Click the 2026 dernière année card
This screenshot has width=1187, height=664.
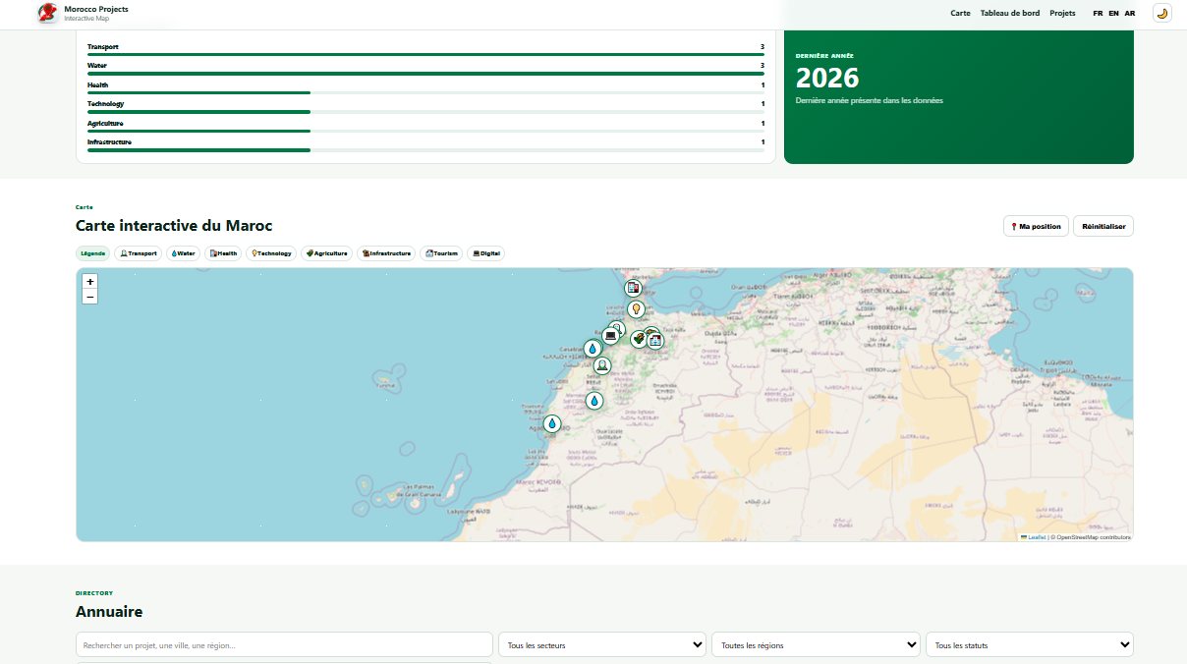[x=958, y=97]
